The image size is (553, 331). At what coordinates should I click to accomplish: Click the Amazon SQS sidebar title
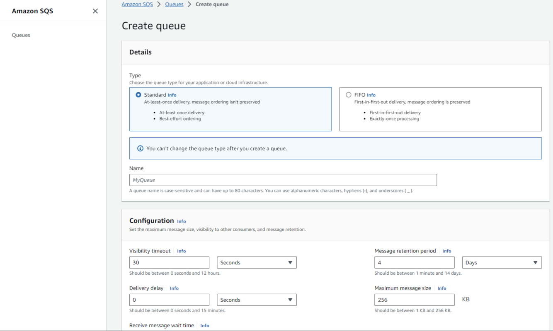(x=32, y=11)
